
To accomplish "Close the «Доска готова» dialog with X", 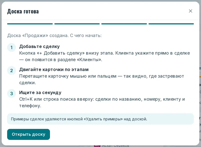I will coord(191,11).
